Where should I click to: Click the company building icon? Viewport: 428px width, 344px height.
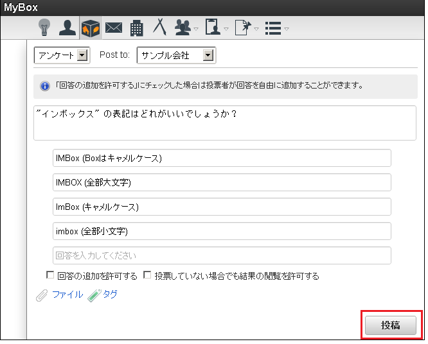click(136, 28)
